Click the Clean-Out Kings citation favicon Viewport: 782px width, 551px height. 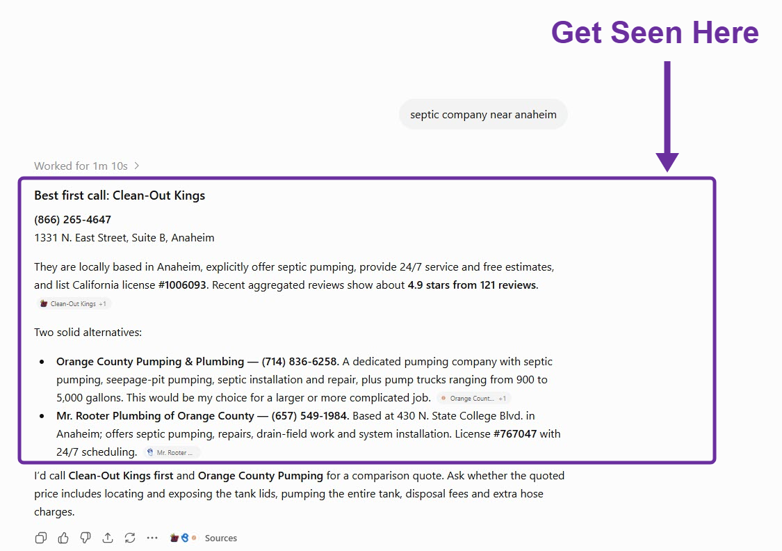(x=44, y=303)
